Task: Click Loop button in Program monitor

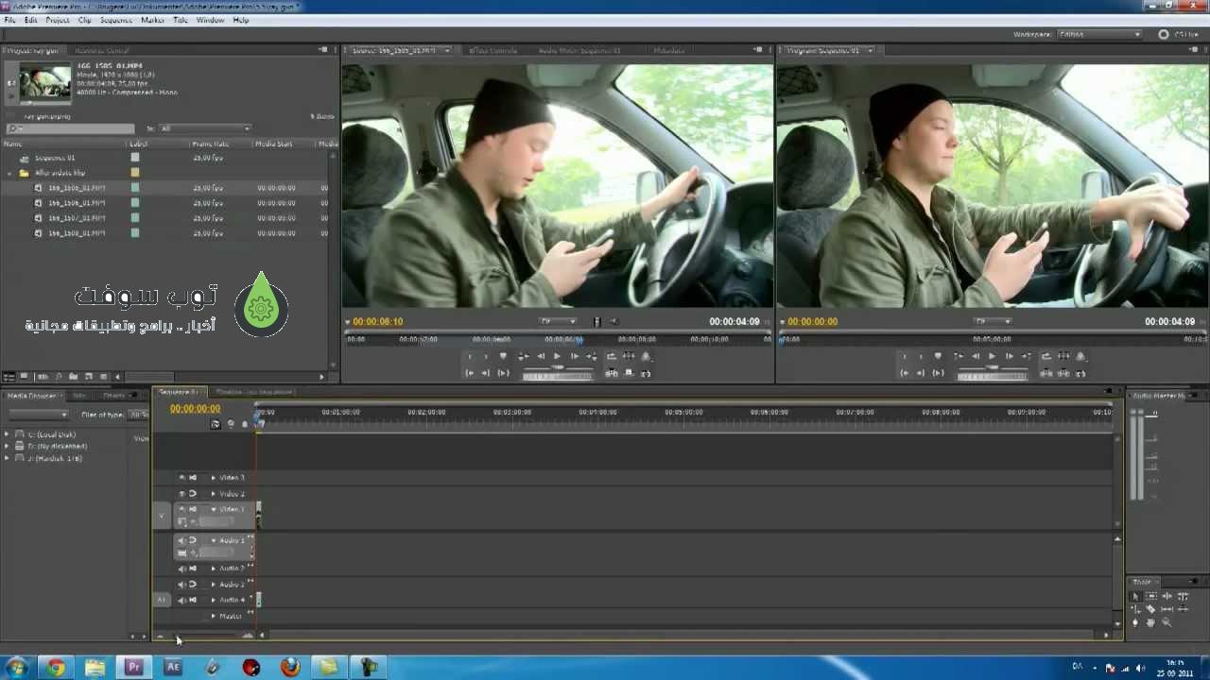Action: coord(1046,356)
